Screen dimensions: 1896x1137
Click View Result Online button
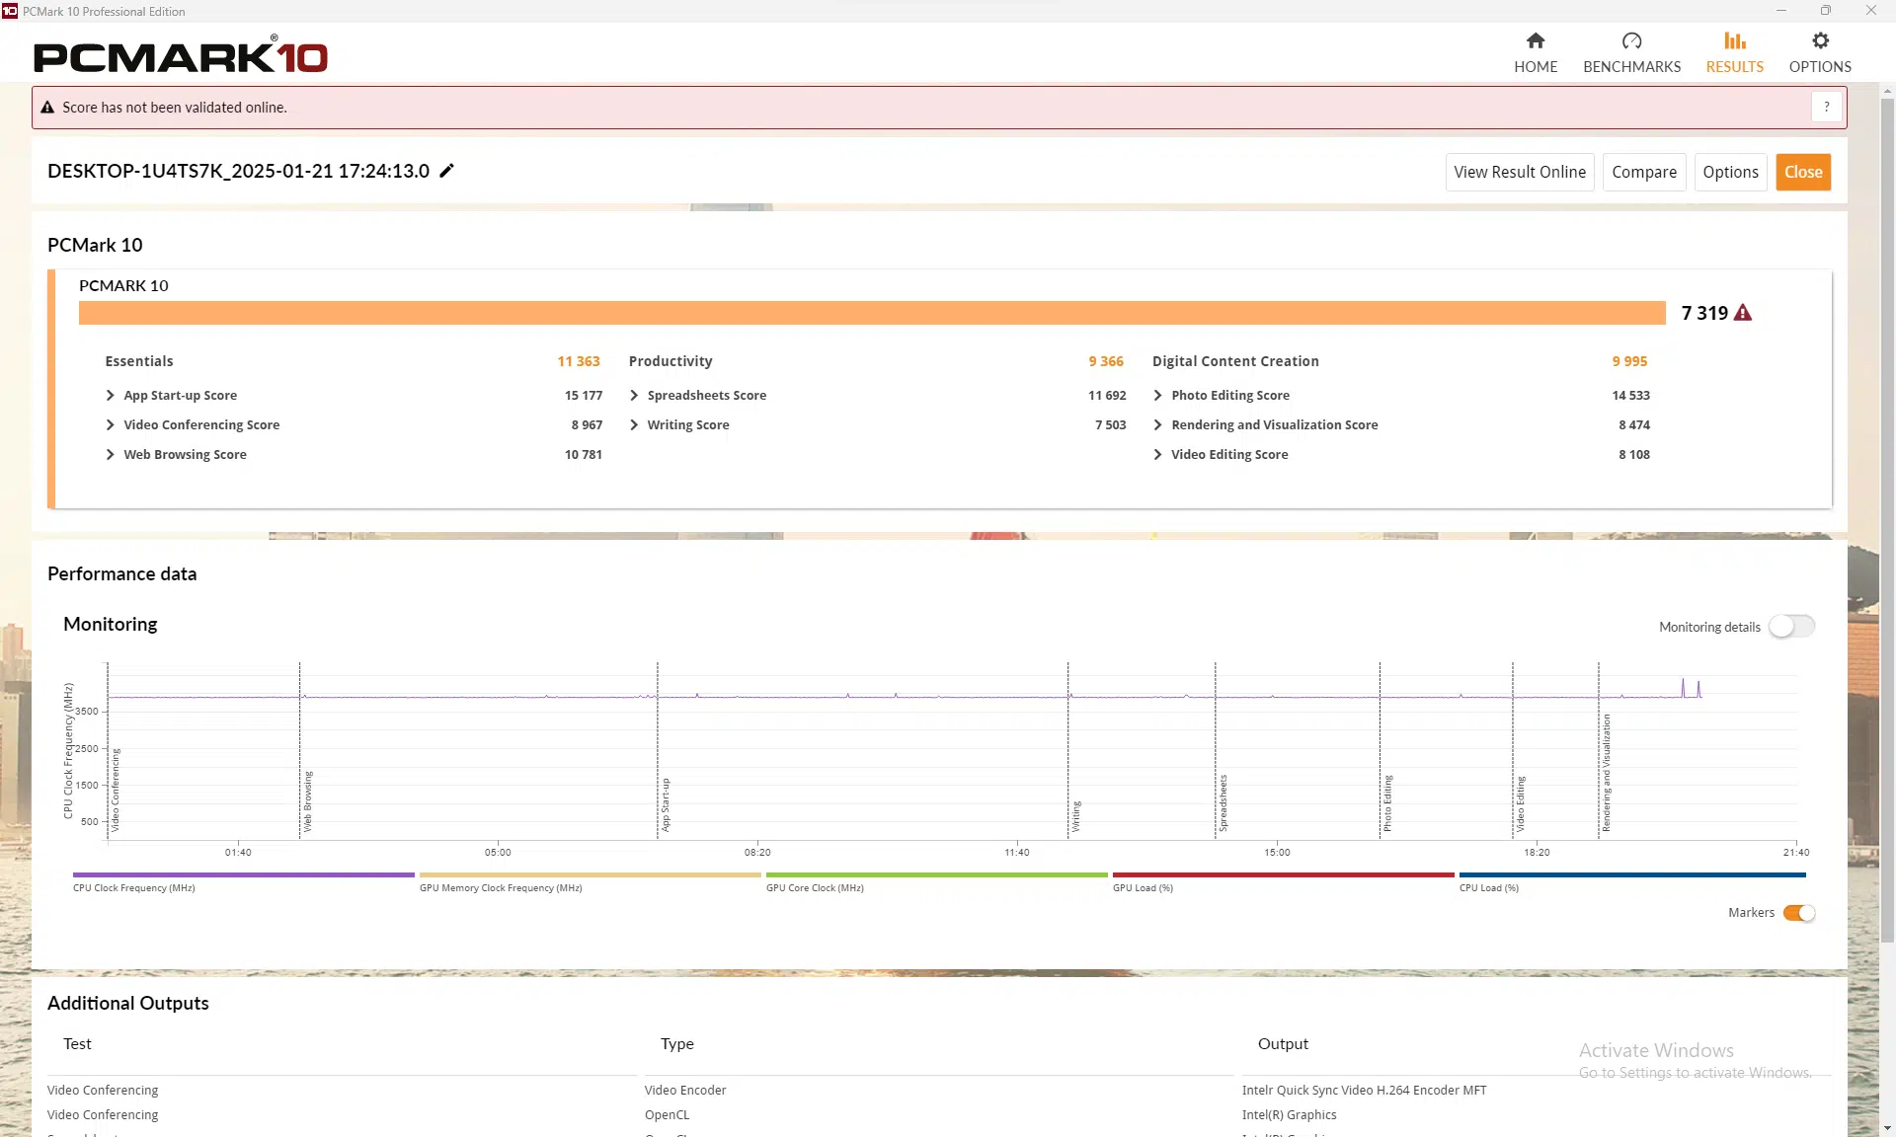[1520, 172]
